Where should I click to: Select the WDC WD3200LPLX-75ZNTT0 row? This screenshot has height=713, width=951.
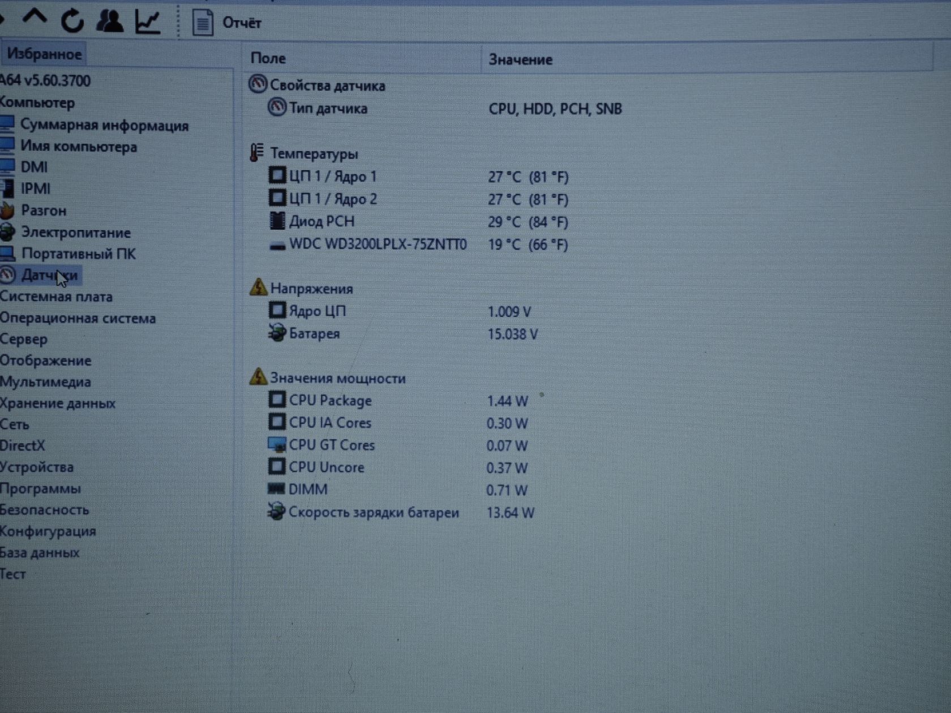click(x=418, y=244)
